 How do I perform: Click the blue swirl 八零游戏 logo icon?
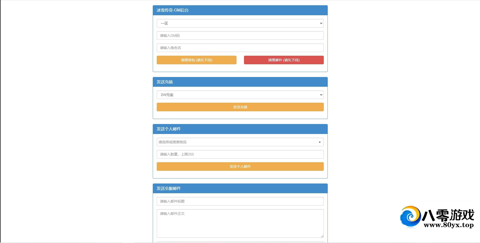pyautogui.click(x=410, y=217)
